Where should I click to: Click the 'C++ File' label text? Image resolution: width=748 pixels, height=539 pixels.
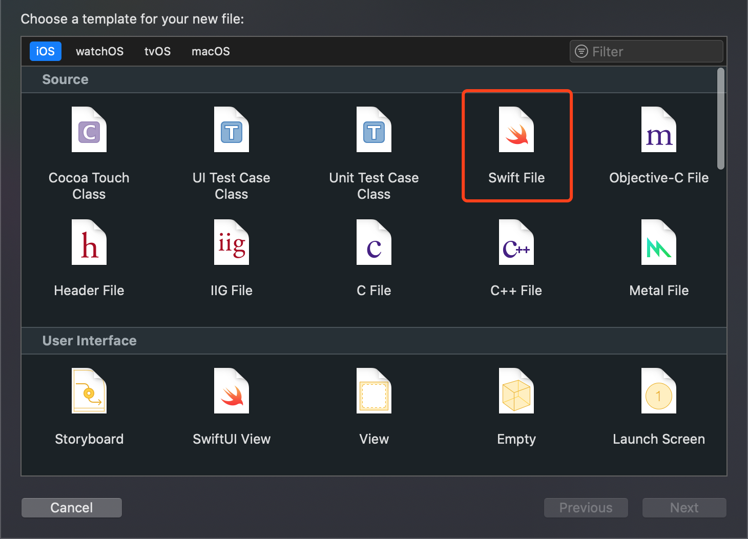tap(516, 291)
